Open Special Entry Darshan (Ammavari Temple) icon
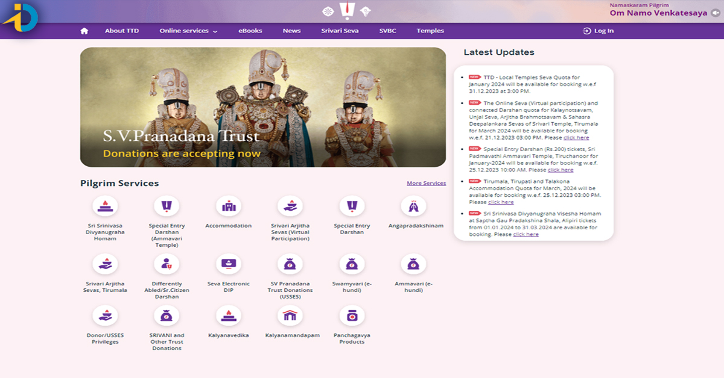724x378 pixels. coord(167,207)
